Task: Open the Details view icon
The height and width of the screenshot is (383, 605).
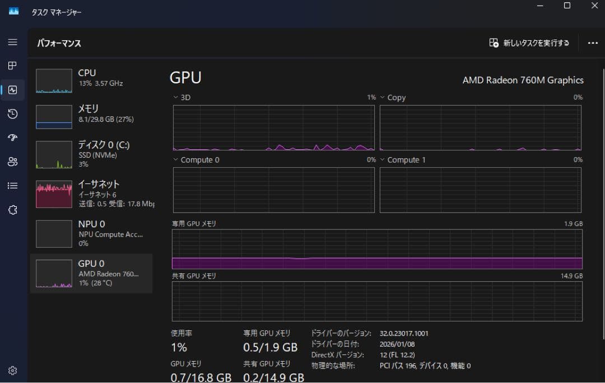Action: click(12, 185)
